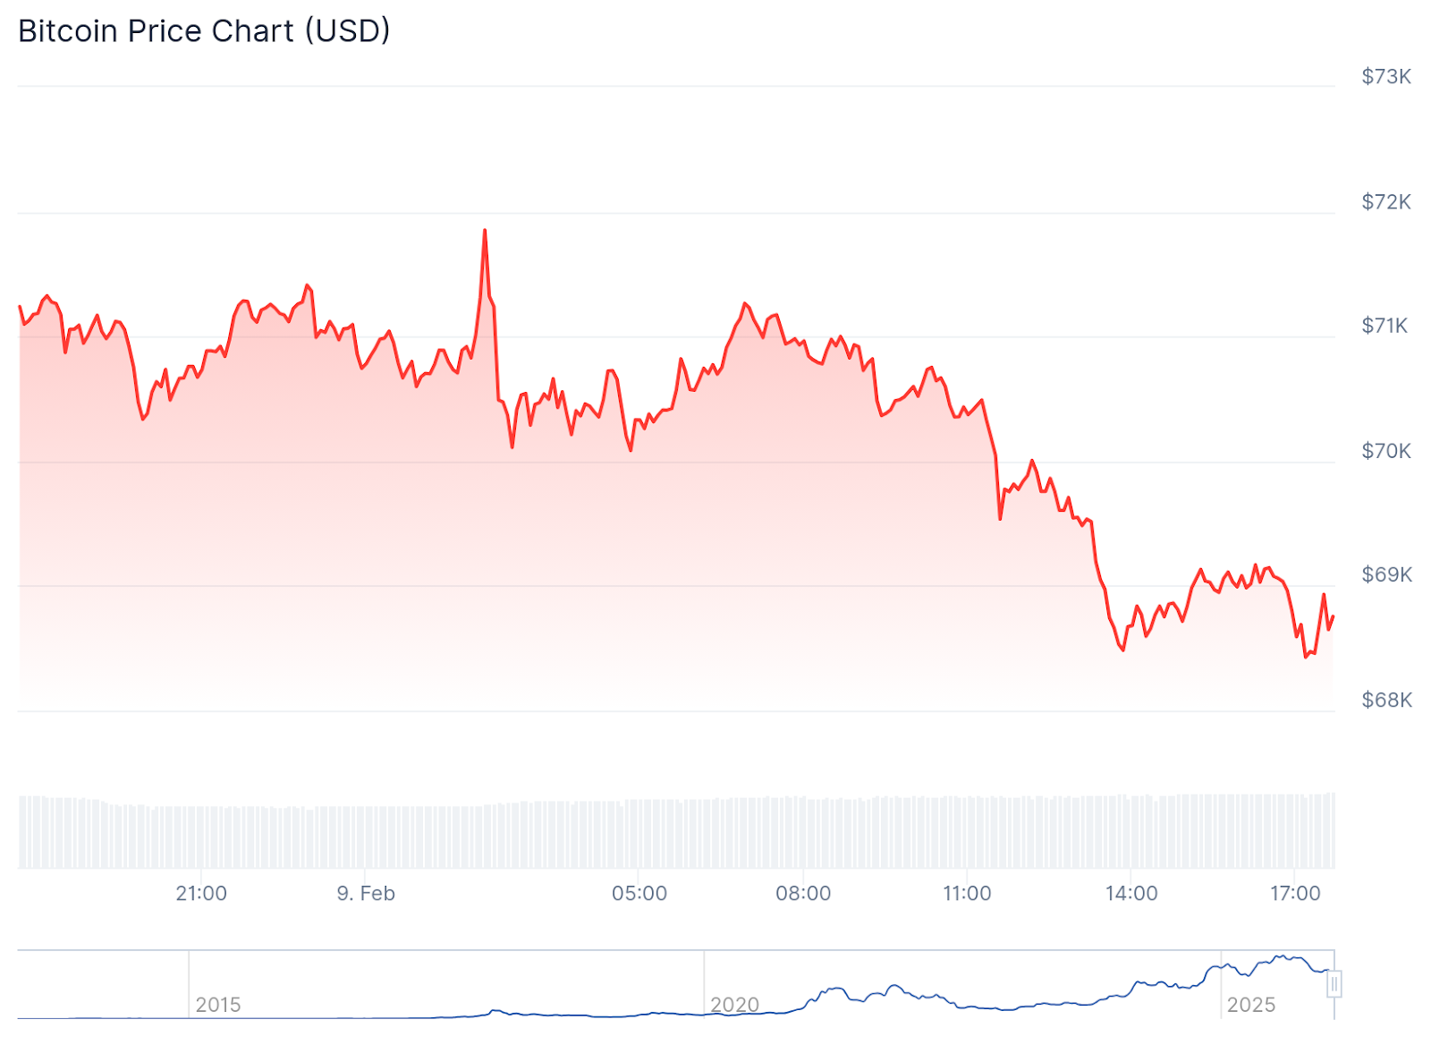The width and height of the screenshot is (1431, 1045).
Task: Click the 17:00 time axis label
Action: [x=1295, y=893]
